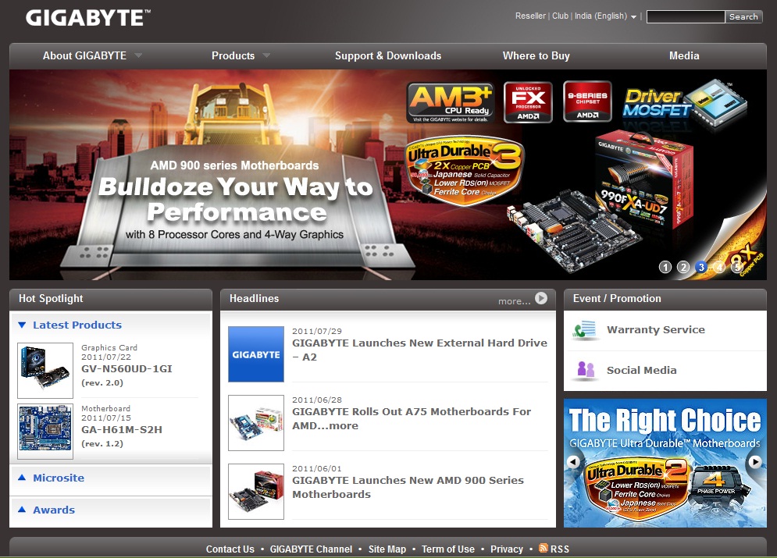This screenshot has width=777, height=558.
Task: Select the Where to Buy menu item
Action: click(536, 55)
